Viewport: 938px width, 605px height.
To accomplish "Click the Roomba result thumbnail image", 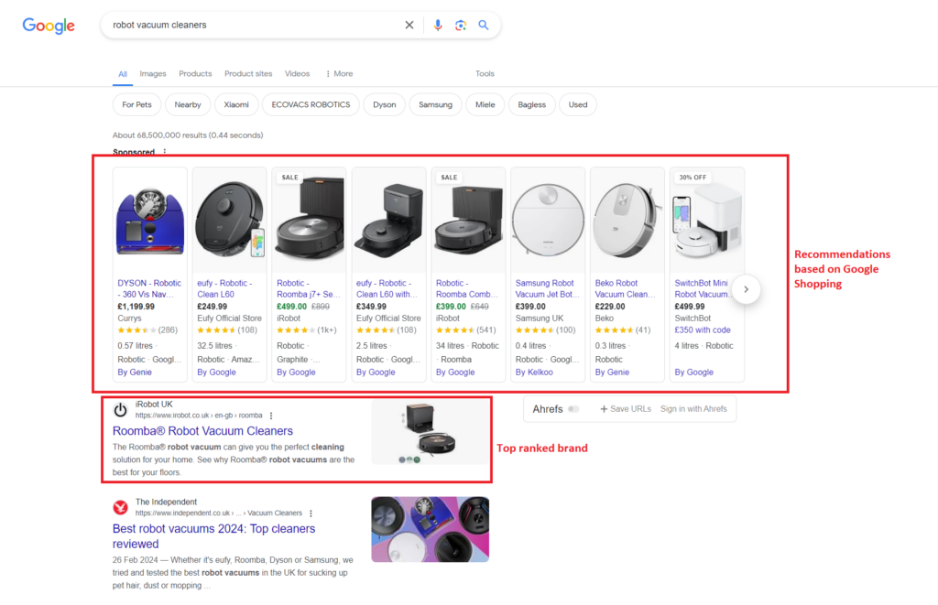I will (x=431, y=432).
